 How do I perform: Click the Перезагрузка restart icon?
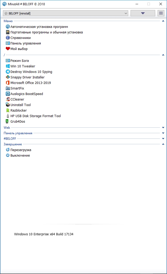click(x=8, y=150)
